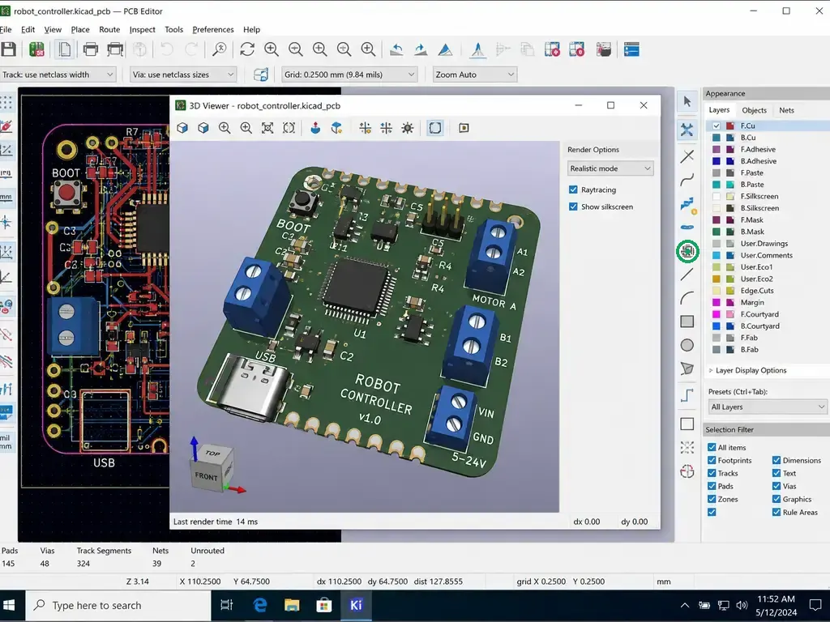This screenshot has height=622, width=830.
Task: Click the Rotate counterclockwise icon
Action: coord(396,49)
